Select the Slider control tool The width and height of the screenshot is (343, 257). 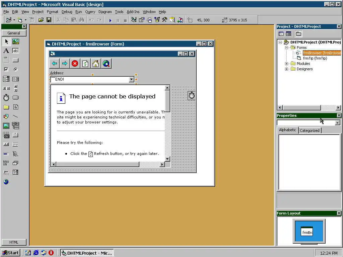(6, 172)
